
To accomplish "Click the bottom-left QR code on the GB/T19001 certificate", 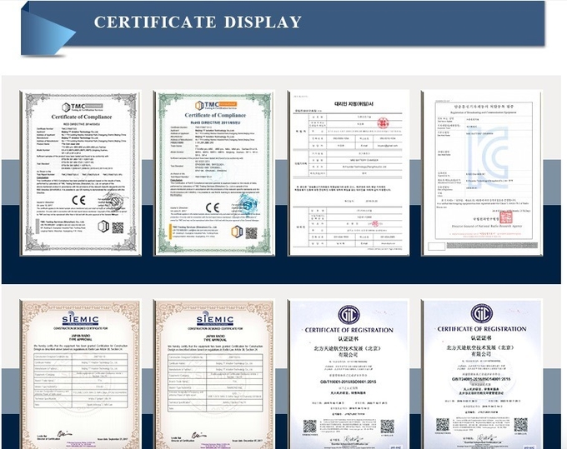I will pos(310,425).
